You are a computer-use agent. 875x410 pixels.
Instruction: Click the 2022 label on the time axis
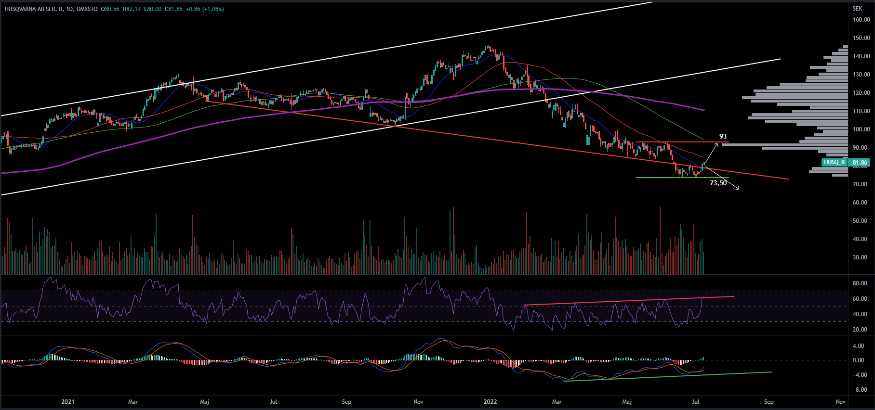tap(490, 402)
